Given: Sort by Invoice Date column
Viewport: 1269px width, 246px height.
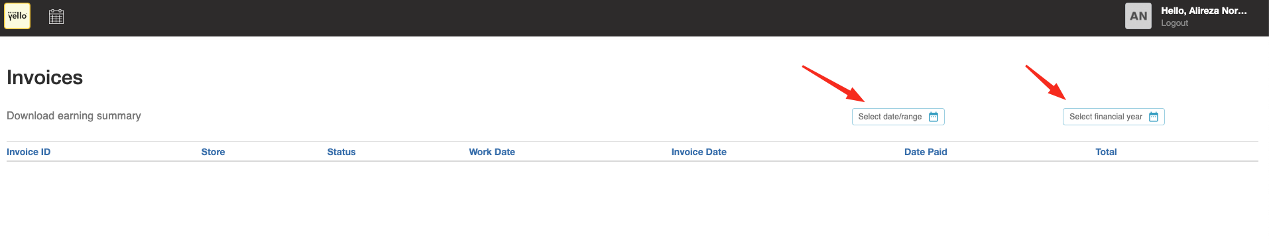Looking at the screenshot, I should click(699, 152).
